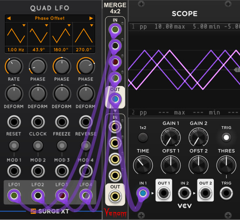The height and width of the screenshot is (220, 240).
Task: Toggle the Scope TRIG lit button
Action: (226, 137)
